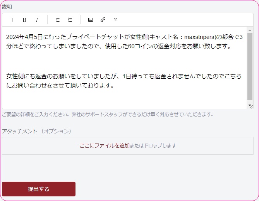Insert a code block
The width and height of the screenshot is (259, 201).
[x=91, y=20]
